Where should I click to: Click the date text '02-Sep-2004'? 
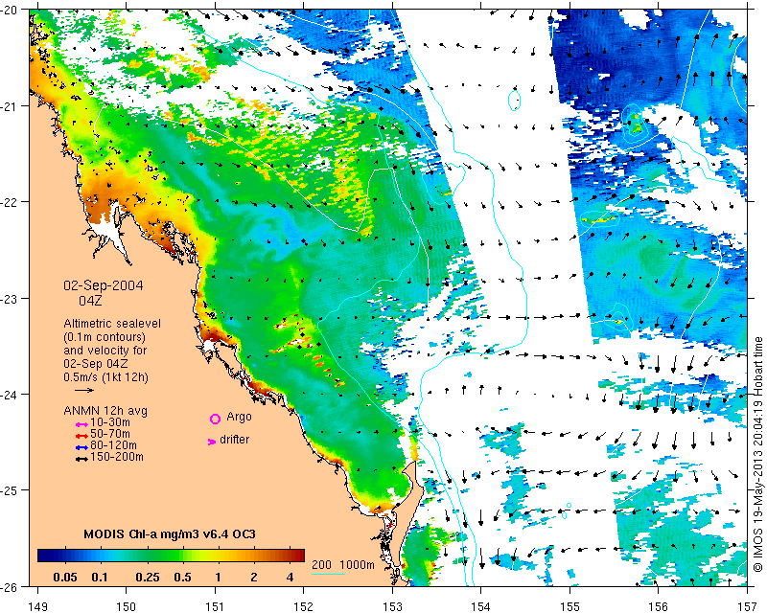point(104,285)
